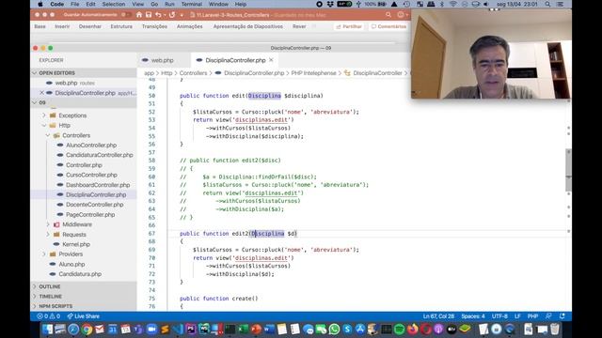Click the Spaces: 4 indentation setting
Image resolution: width=602 pixels, height=338 pixels.
473,316
